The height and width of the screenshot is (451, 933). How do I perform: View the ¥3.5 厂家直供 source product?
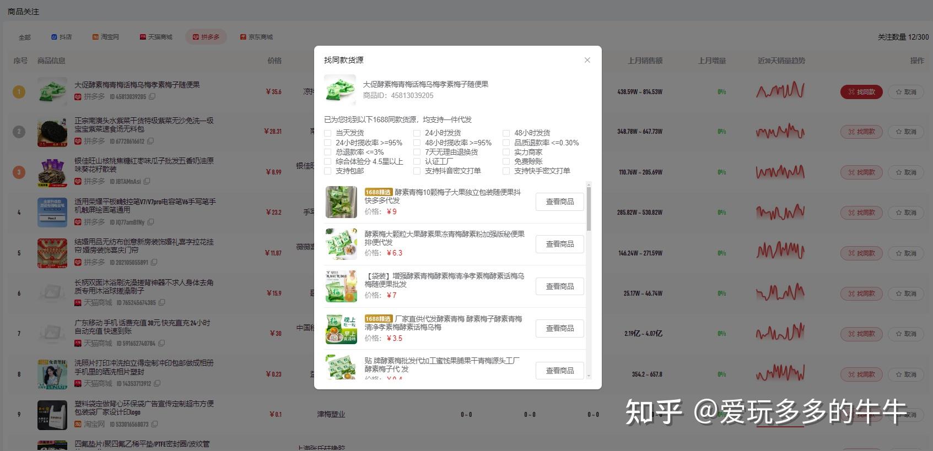pyautogui.click(x=559, y=328)
